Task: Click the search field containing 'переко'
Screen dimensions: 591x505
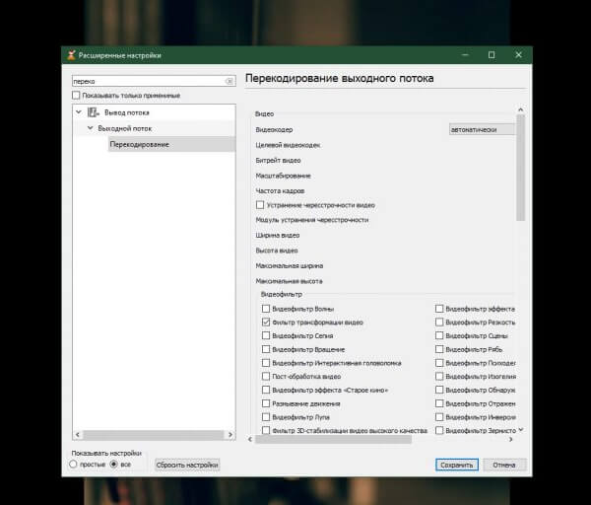Action: [x=148, y=81]
